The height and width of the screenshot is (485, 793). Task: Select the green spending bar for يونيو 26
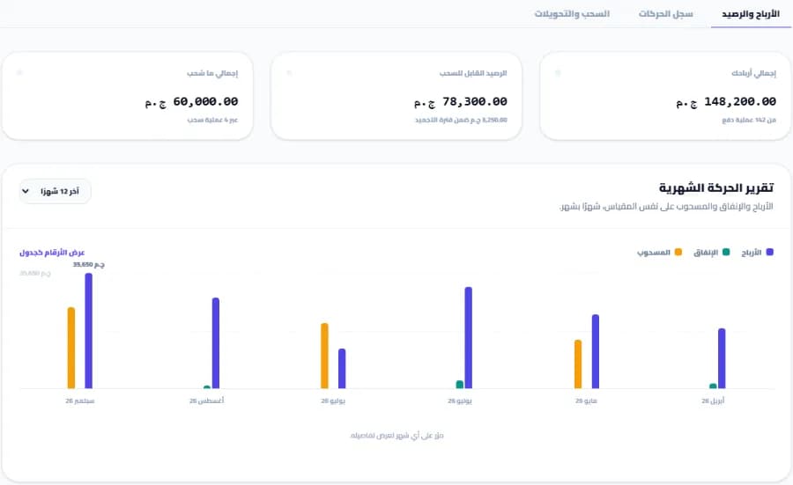[x=460, y=385]
